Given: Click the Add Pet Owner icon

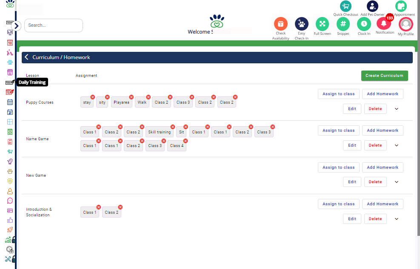Looking at the screenshot, I should click(x=372, y=6).
